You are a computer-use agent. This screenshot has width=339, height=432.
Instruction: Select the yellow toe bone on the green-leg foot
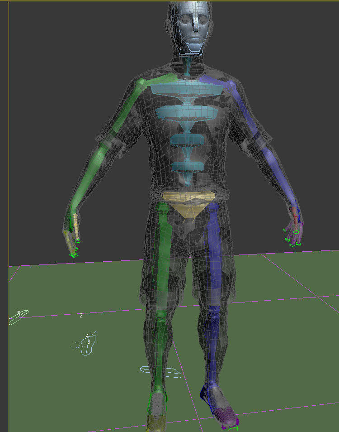pos(156,424)
